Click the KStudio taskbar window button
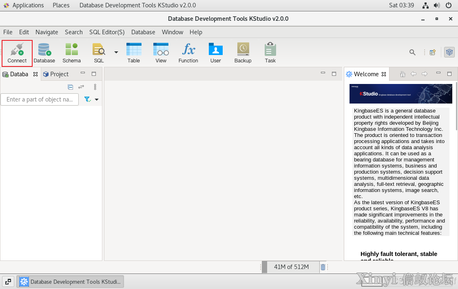Viewport: 458px width, 289px height. (x=70, y=282)
